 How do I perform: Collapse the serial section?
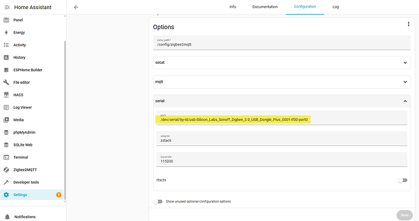tap(282, 101)
